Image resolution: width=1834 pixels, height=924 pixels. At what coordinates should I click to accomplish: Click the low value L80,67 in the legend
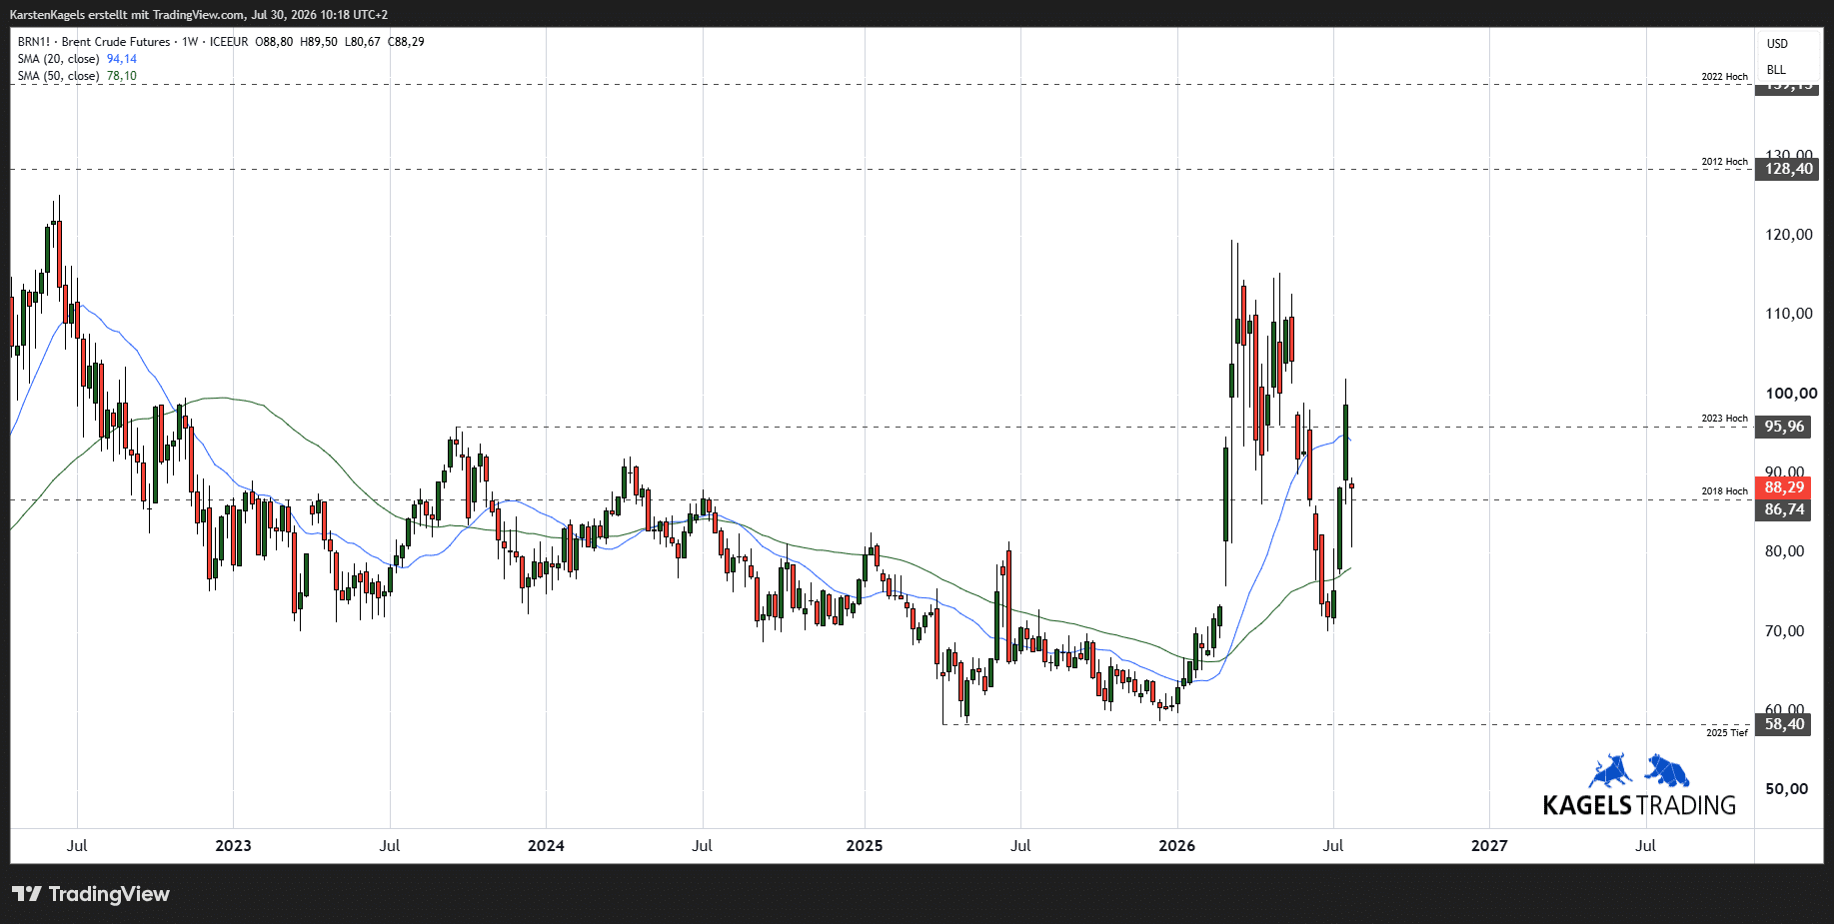pyautogui.click(x=363, y=42)
